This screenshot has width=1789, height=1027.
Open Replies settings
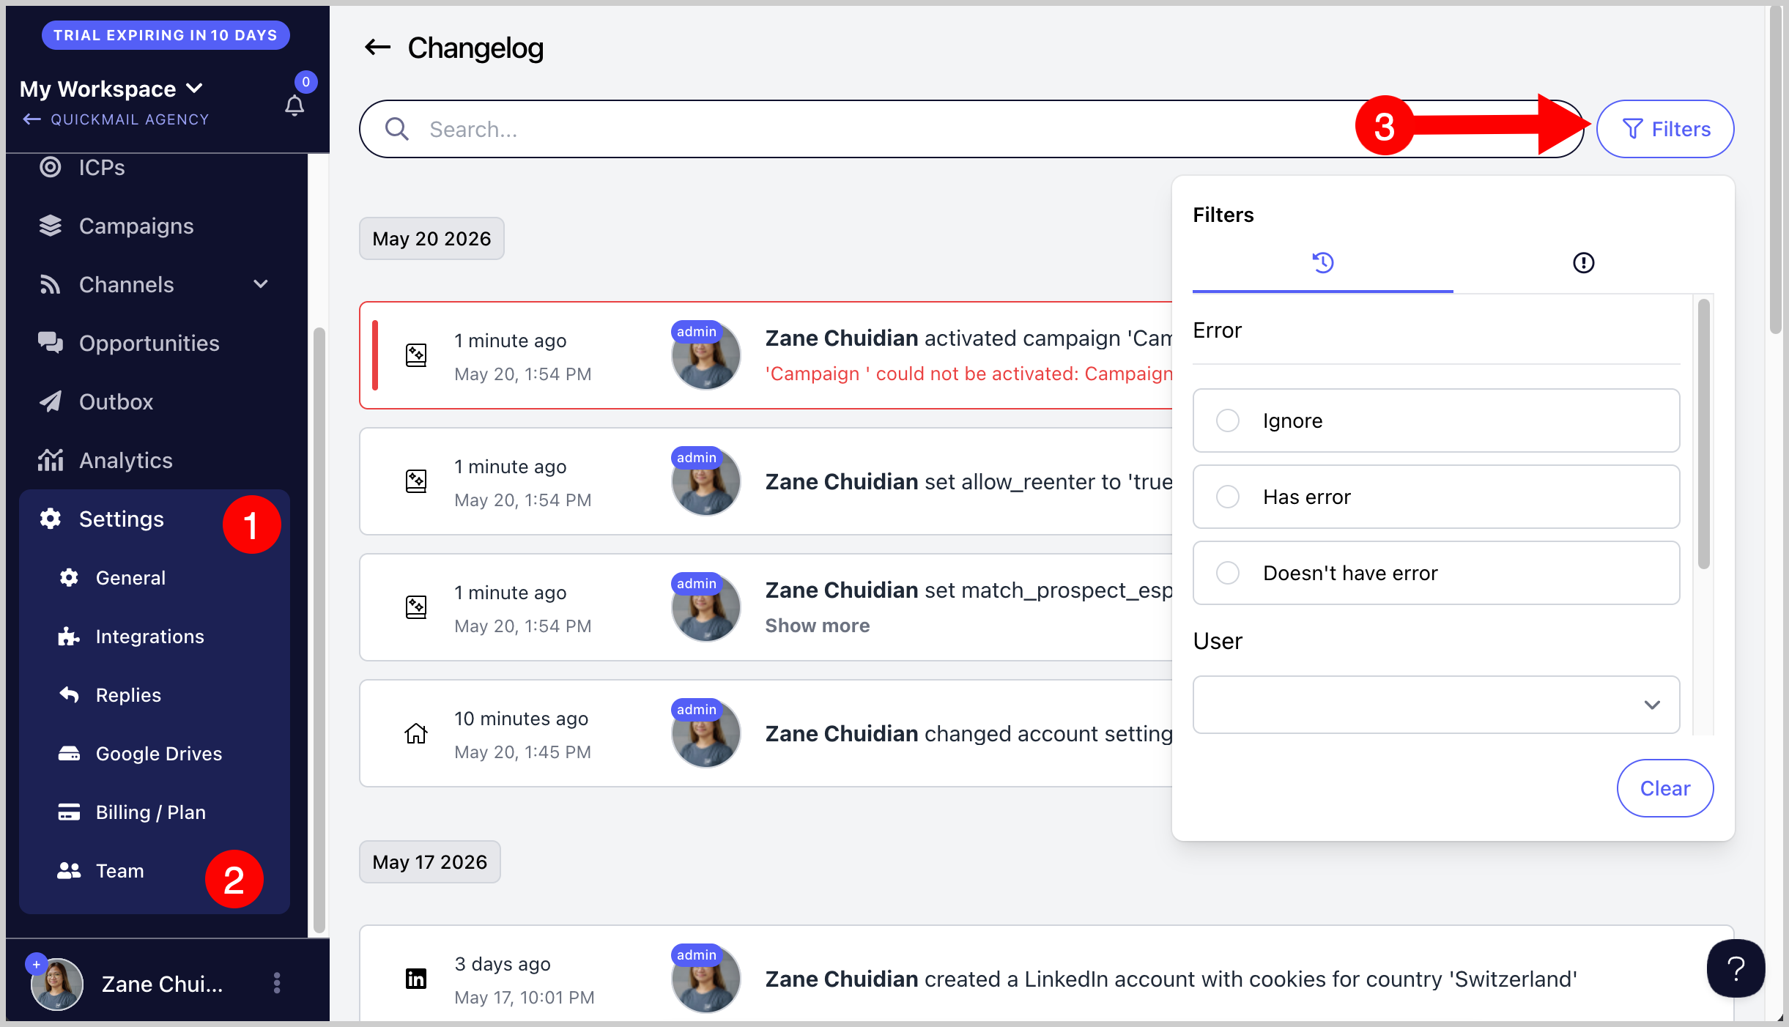coord(128,694)
